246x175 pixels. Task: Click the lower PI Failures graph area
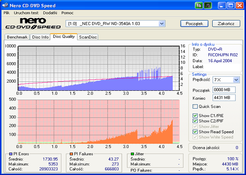coord(99,122)
